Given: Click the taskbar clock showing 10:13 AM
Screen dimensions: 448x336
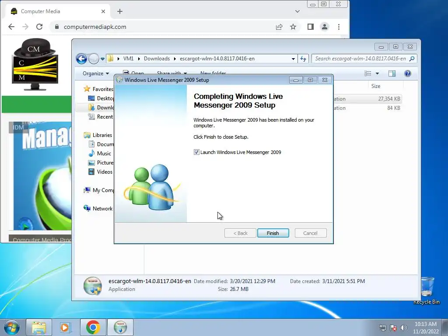Looking at the screenshot, I should (x=426, y=328).
